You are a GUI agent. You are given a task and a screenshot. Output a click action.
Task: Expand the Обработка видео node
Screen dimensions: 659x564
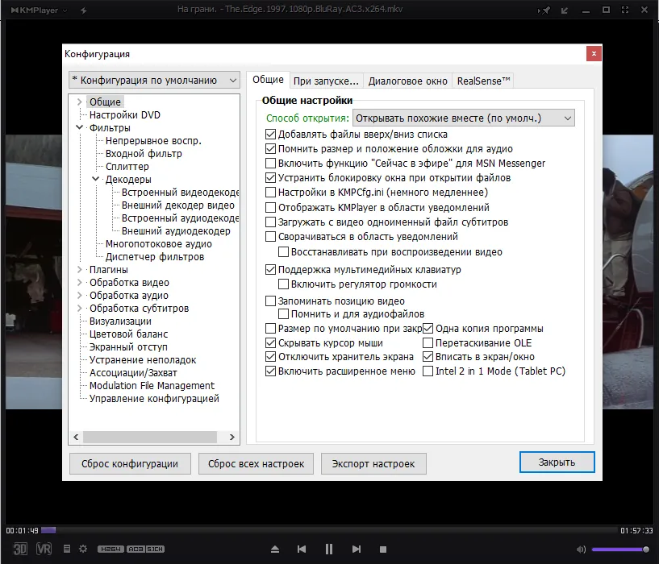pyautogui.click(x=79, y=282)
